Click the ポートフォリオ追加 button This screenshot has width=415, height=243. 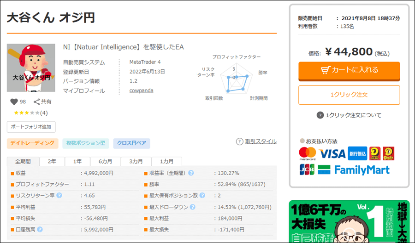(x=31, y=127)
